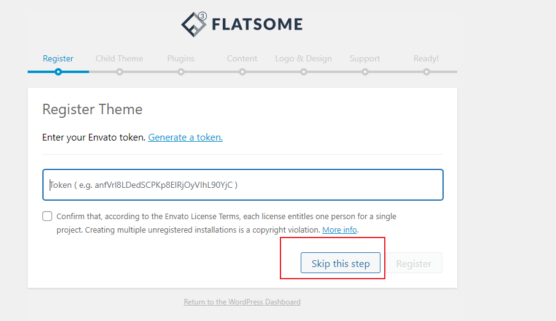Screen dimensions: 556x321
Task: Follow the More info link
Action: 339,230
